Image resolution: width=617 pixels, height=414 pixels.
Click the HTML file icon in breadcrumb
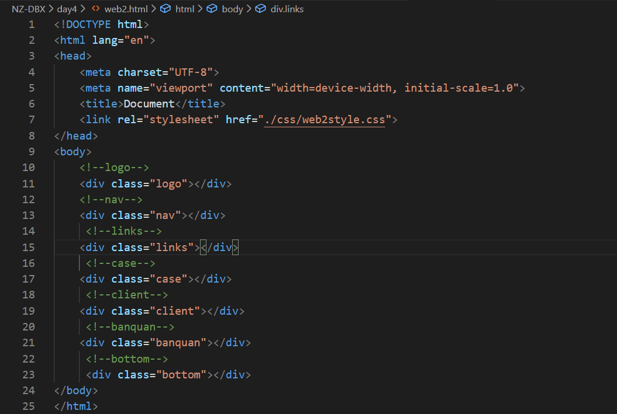[x=95, y=9]
